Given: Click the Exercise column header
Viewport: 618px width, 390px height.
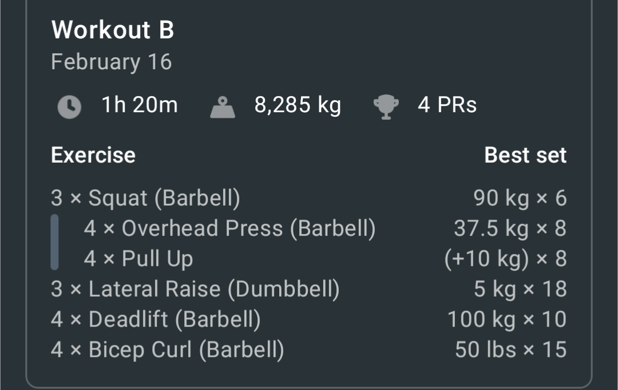Looking at the screenshot, I should [93, 155].
